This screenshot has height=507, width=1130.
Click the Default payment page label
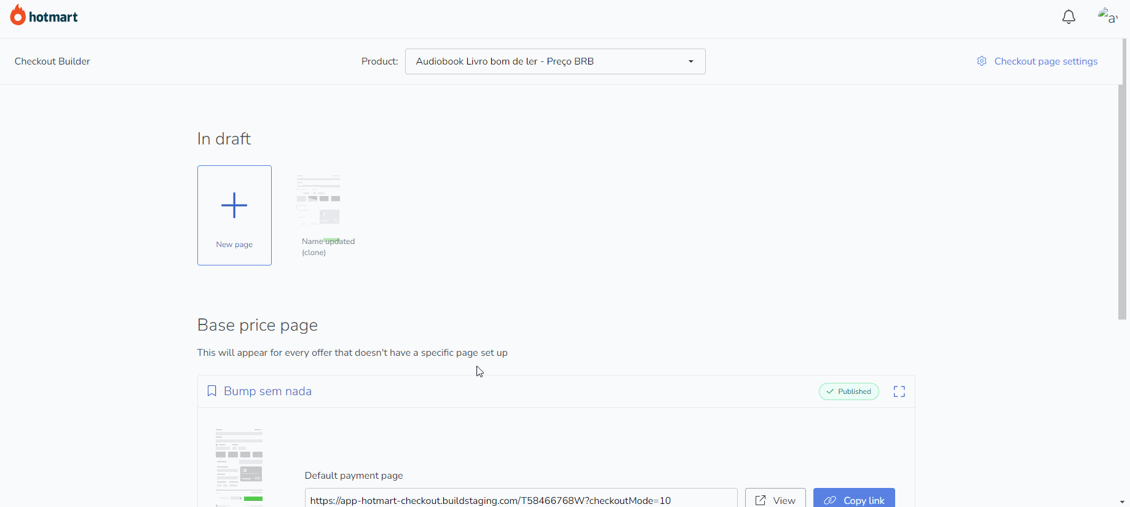[x=354, y=476]
